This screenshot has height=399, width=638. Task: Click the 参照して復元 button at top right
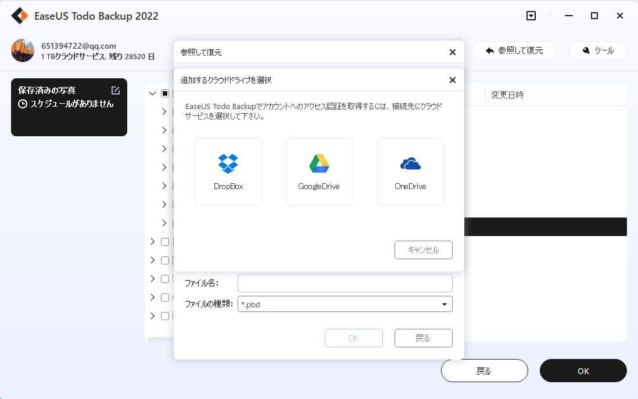click(x=514, y=50)
